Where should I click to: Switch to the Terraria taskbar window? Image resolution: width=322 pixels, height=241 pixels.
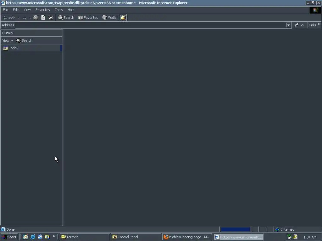coord(85,237)
